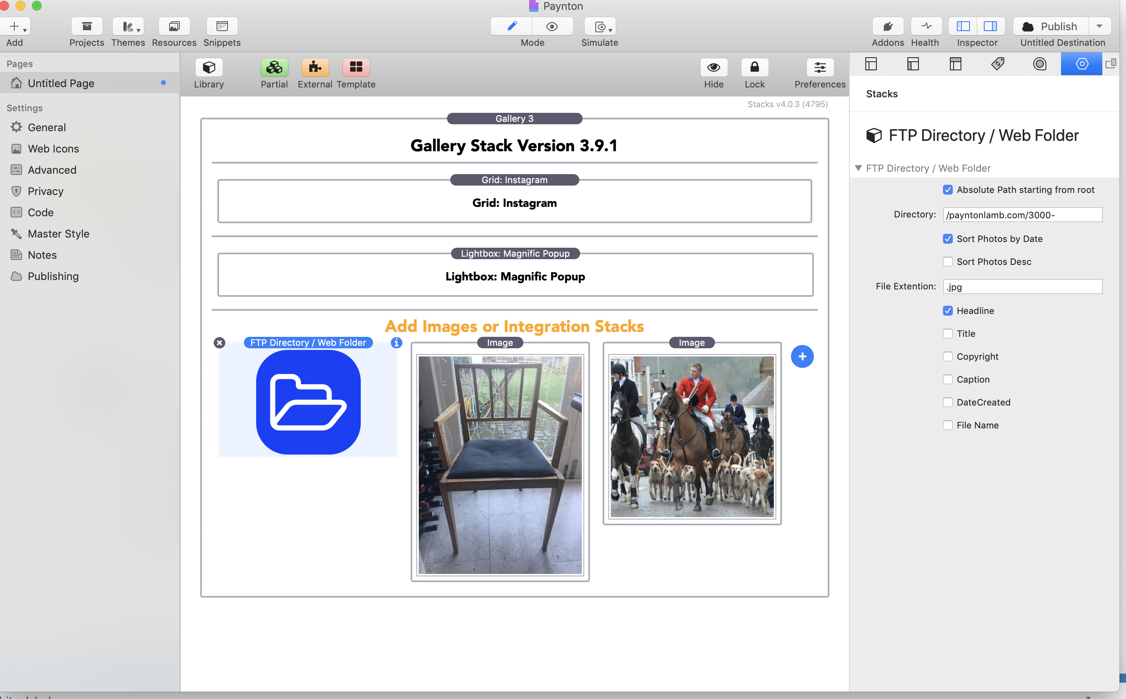This screenshot has height=699, width=1126.
Task: Collapse FTP Directory / Web Folder section
Action: click(858, 168)
